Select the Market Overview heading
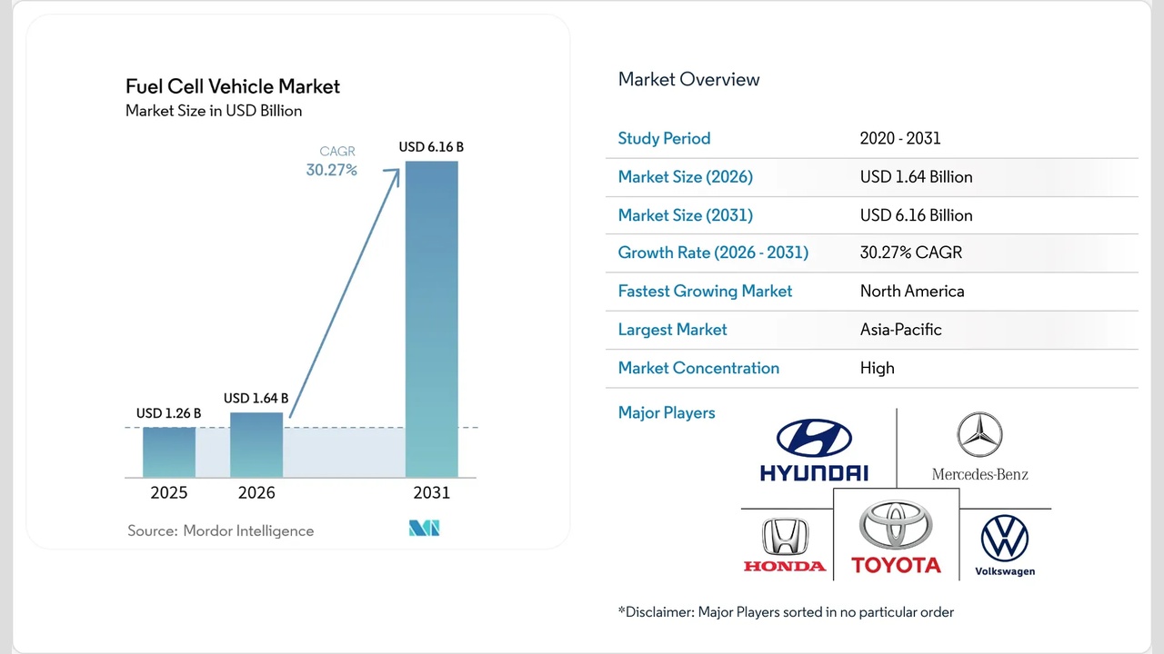Image resolution: width=1164 pixels, height=654 pixels. (688, 79)
